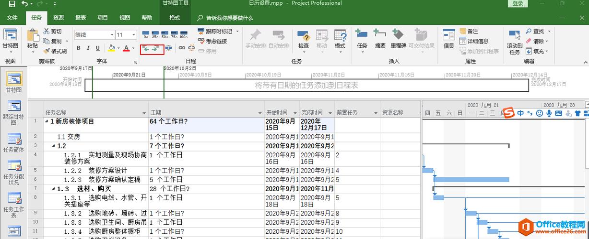Open Task Form (任务窗体) in the sidebar
The height and width of the screenshot is (239, 589).
coord(13,142)
